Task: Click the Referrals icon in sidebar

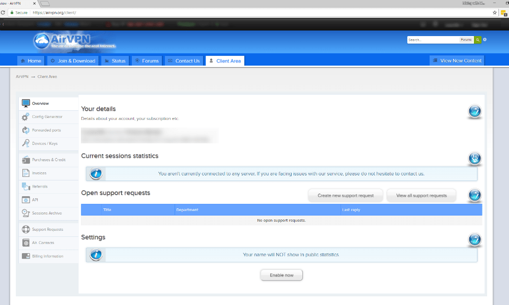Action: [25, 187]
